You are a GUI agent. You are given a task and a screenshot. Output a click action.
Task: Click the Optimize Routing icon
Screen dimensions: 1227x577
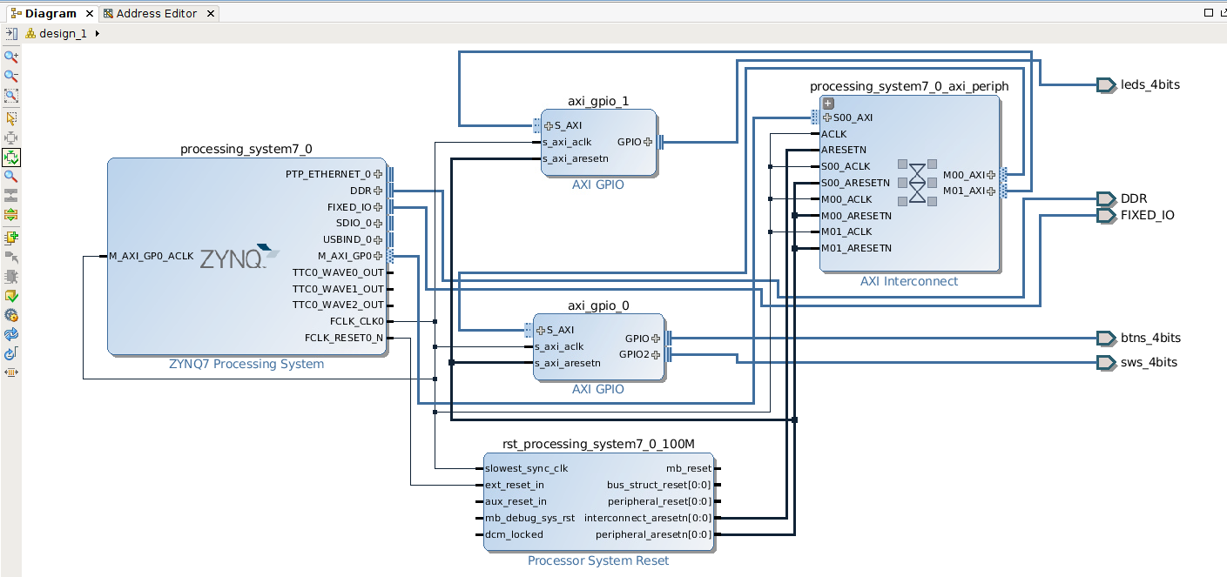point(11,353)
